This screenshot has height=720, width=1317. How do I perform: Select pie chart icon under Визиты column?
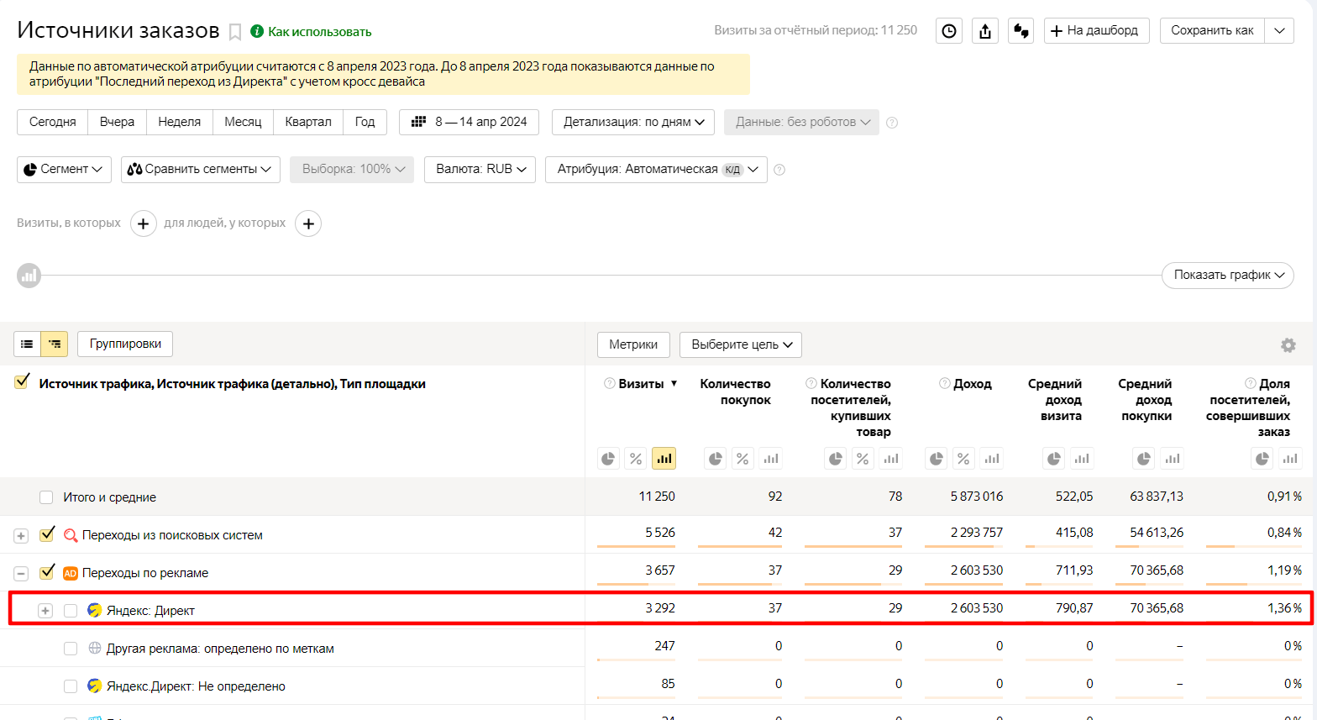[608, 459]
